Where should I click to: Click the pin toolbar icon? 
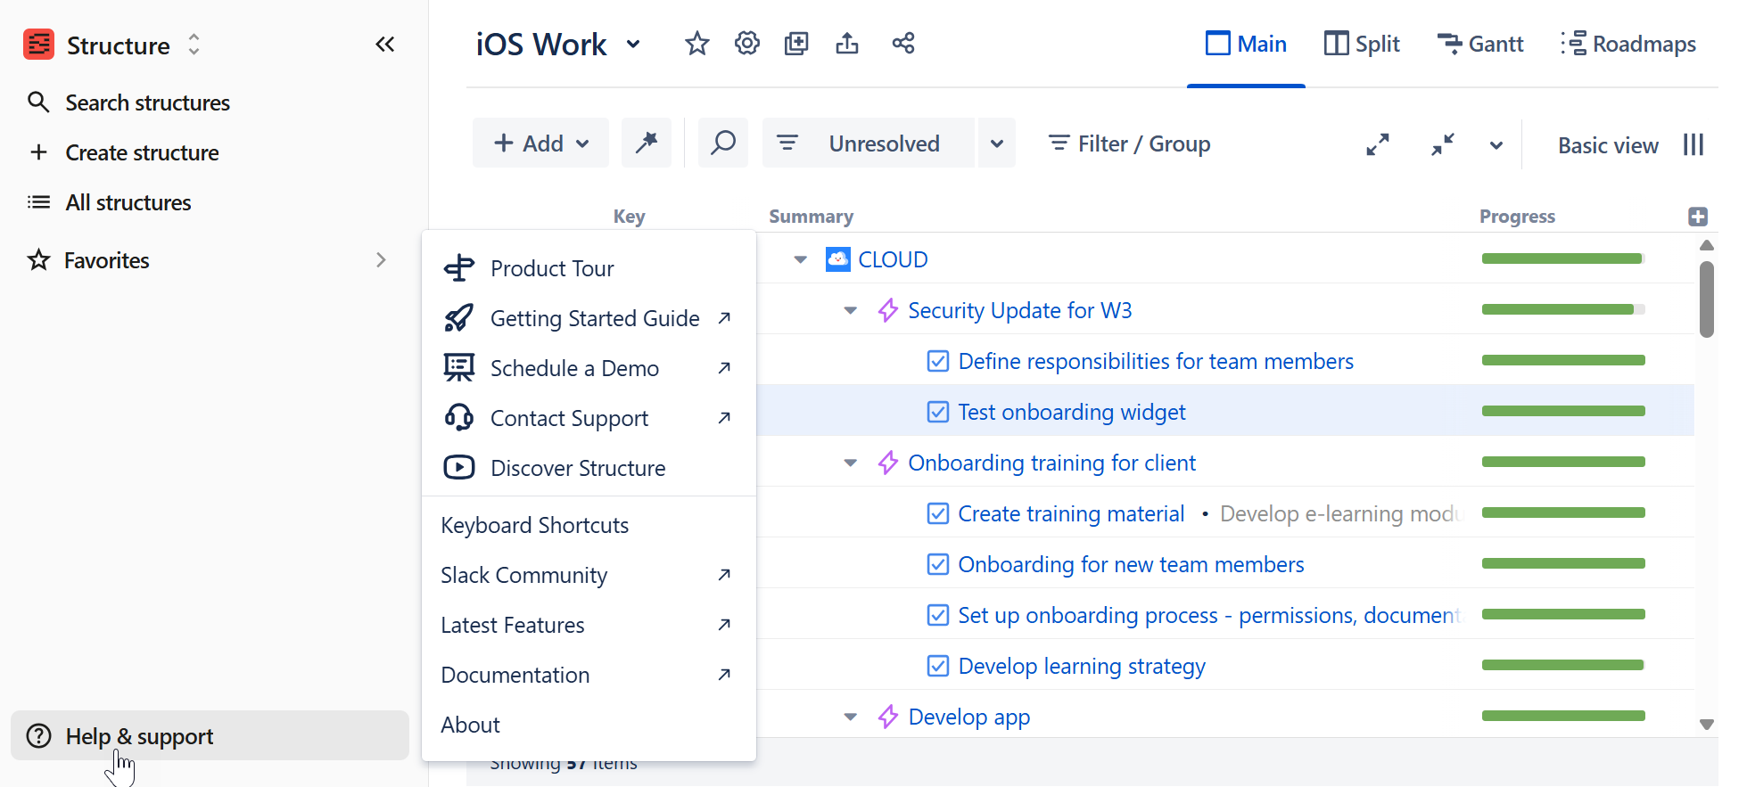647,143
